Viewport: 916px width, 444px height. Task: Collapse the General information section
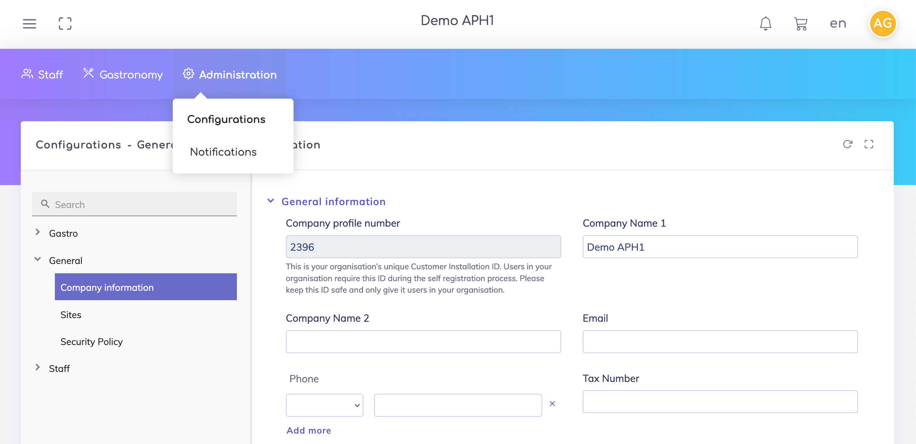271,201
